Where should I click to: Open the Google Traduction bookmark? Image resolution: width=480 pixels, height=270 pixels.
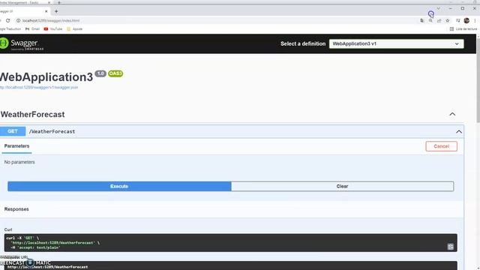(x=10, y=28)
